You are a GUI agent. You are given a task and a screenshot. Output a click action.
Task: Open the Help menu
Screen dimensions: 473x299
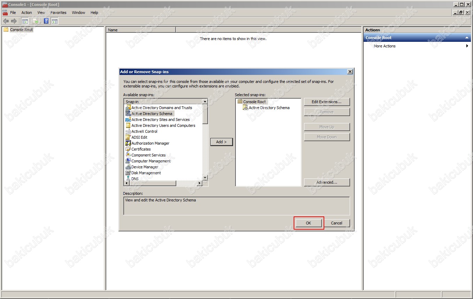pos(94,13)
